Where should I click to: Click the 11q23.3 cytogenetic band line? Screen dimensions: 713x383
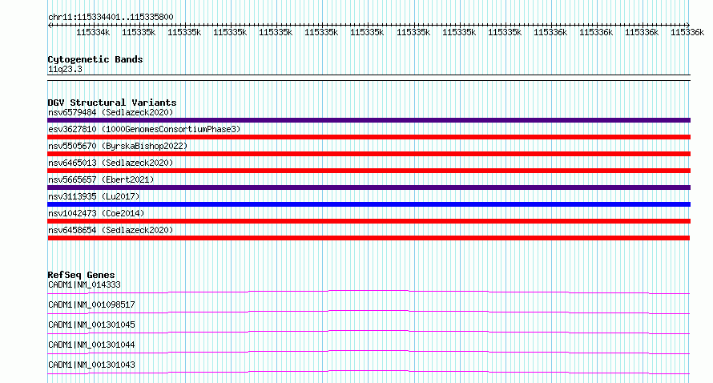(369, 78)
